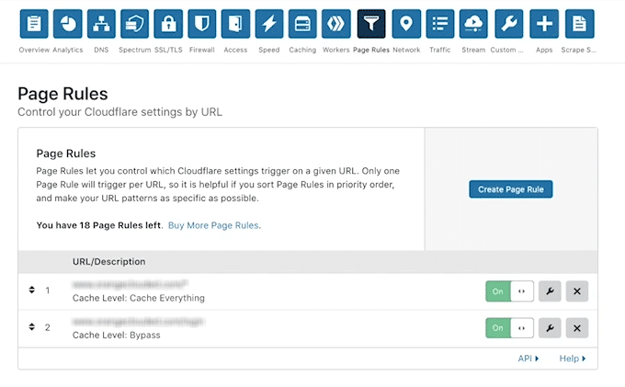This screenshot has width=625, height=387.
Task: Open the Custom Pages wrench icon
Action: click(509, 24)
